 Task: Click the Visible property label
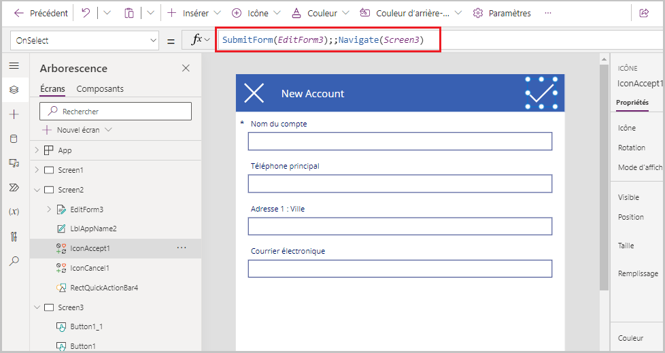[x=628, y=197]
